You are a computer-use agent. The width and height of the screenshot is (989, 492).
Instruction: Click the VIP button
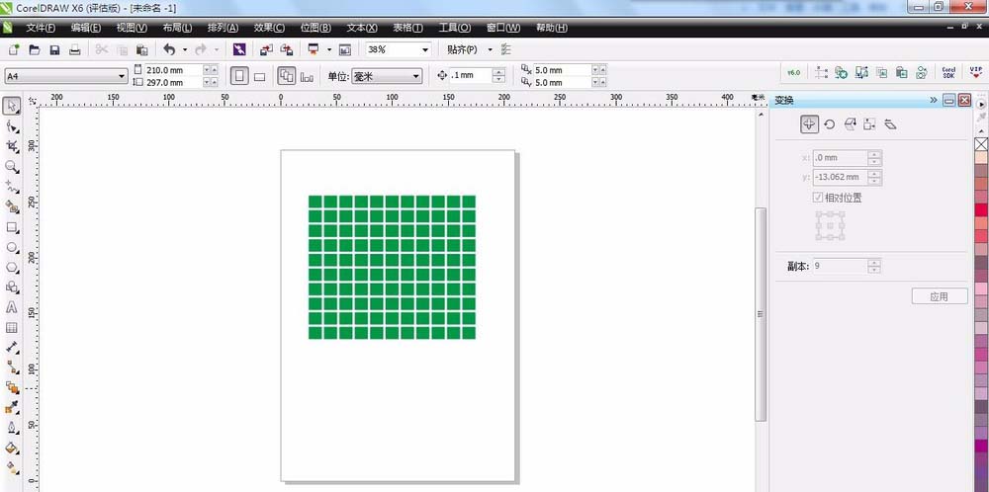tap(976, 72)
